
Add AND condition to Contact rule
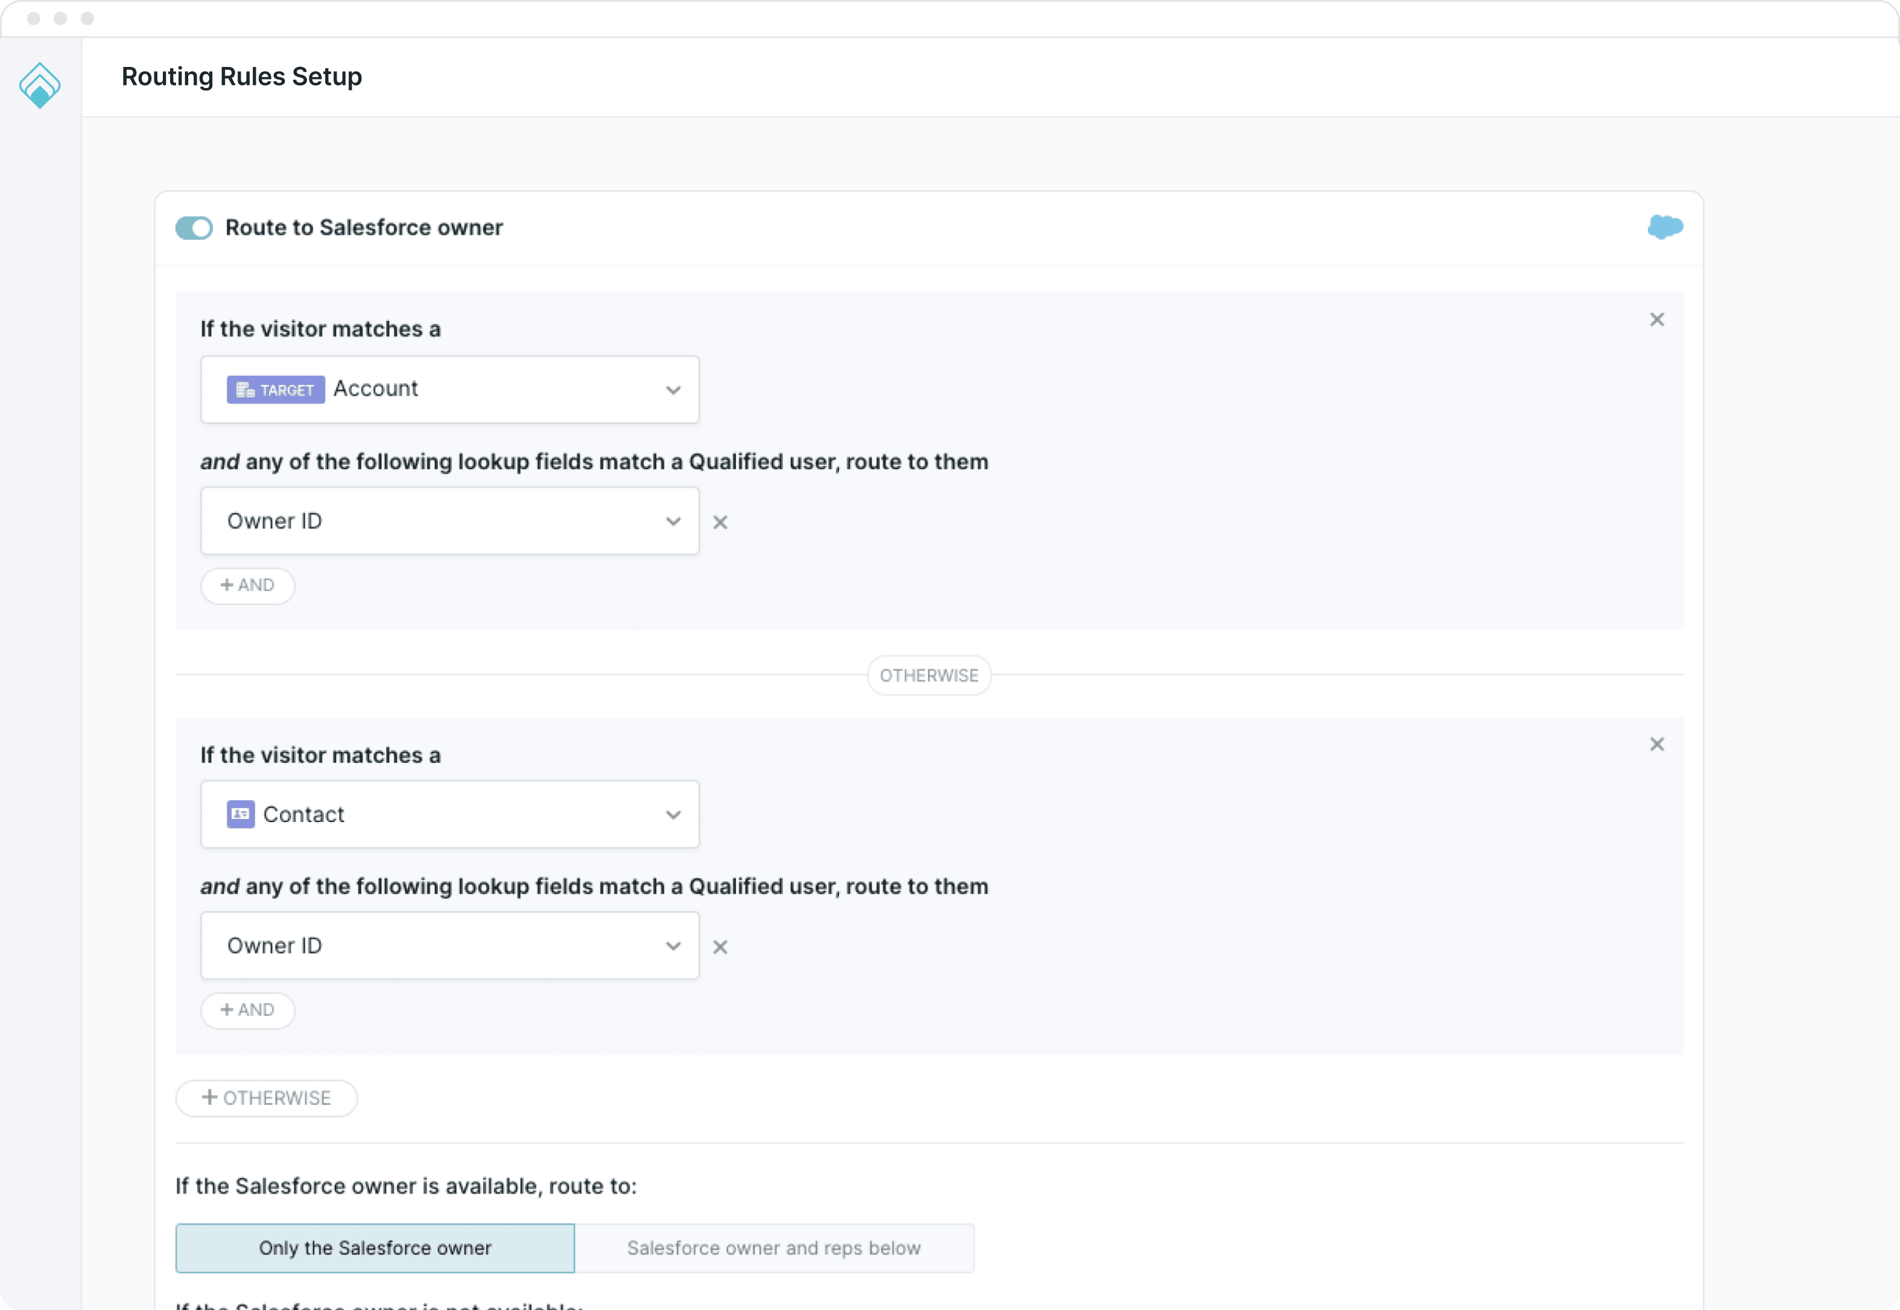pyautogui.click(x=248, y=1010)
